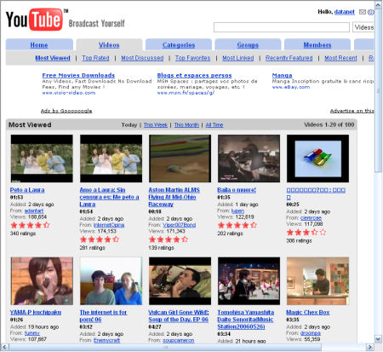
Task: Open Amo a Laura: Sin censura thumbnail
Action: 111,159
